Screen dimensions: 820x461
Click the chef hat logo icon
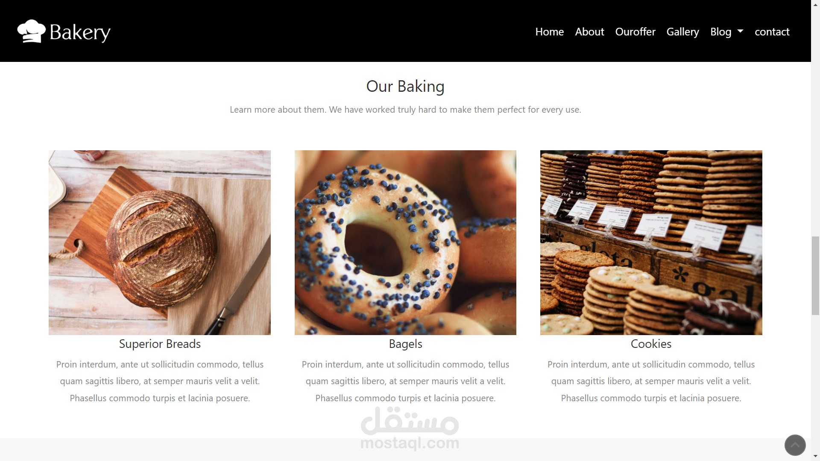pyautogui.click(x=31, y=31)
